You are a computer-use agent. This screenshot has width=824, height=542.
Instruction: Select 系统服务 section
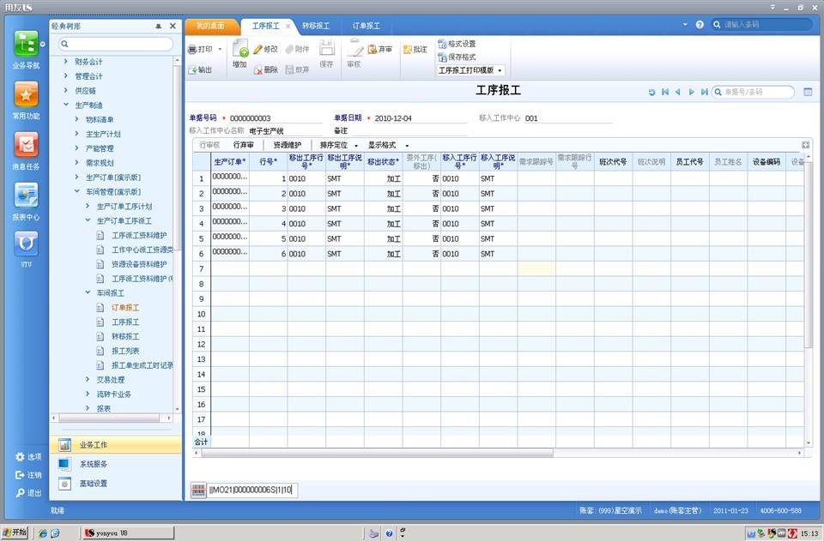coord(116,464)
